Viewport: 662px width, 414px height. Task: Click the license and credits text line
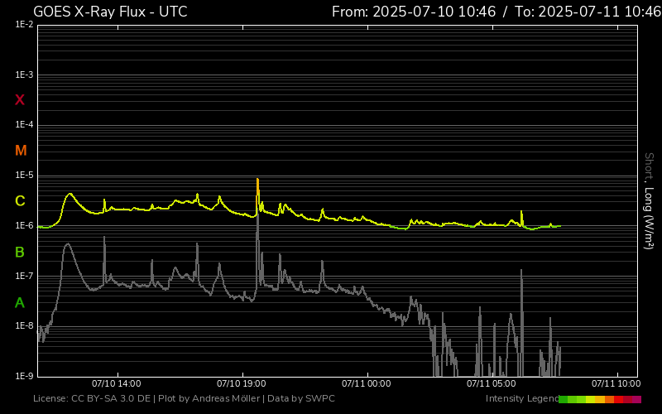pyautogui.click(x=184, y=399)
